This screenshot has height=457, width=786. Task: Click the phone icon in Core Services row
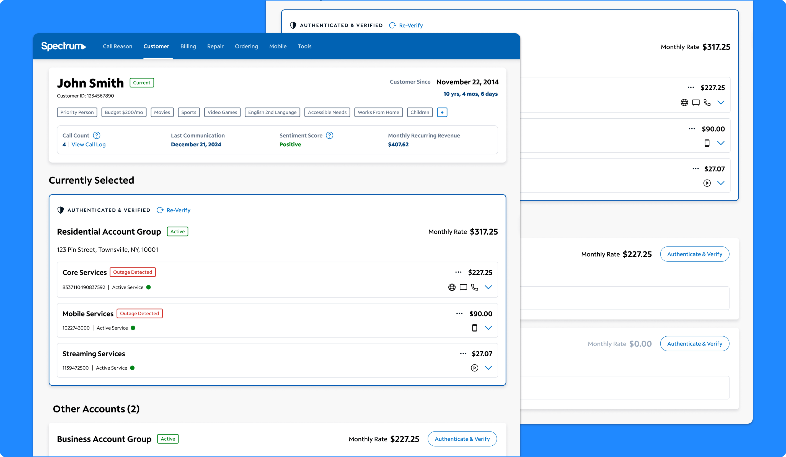tap(474, 287)
